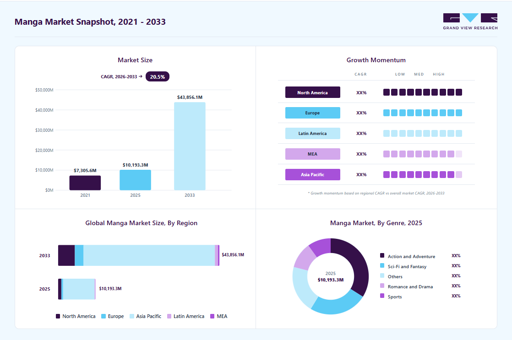This screenshot has width=512, height=340.
Task: Click the MEA momentum indicator squares
Action: pyautogui.click(x=423, y=154)
